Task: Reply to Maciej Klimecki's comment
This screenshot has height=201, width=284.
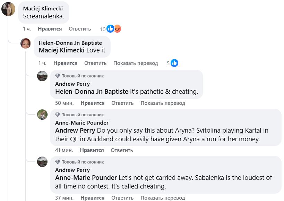Action: [x=80, y=29]
